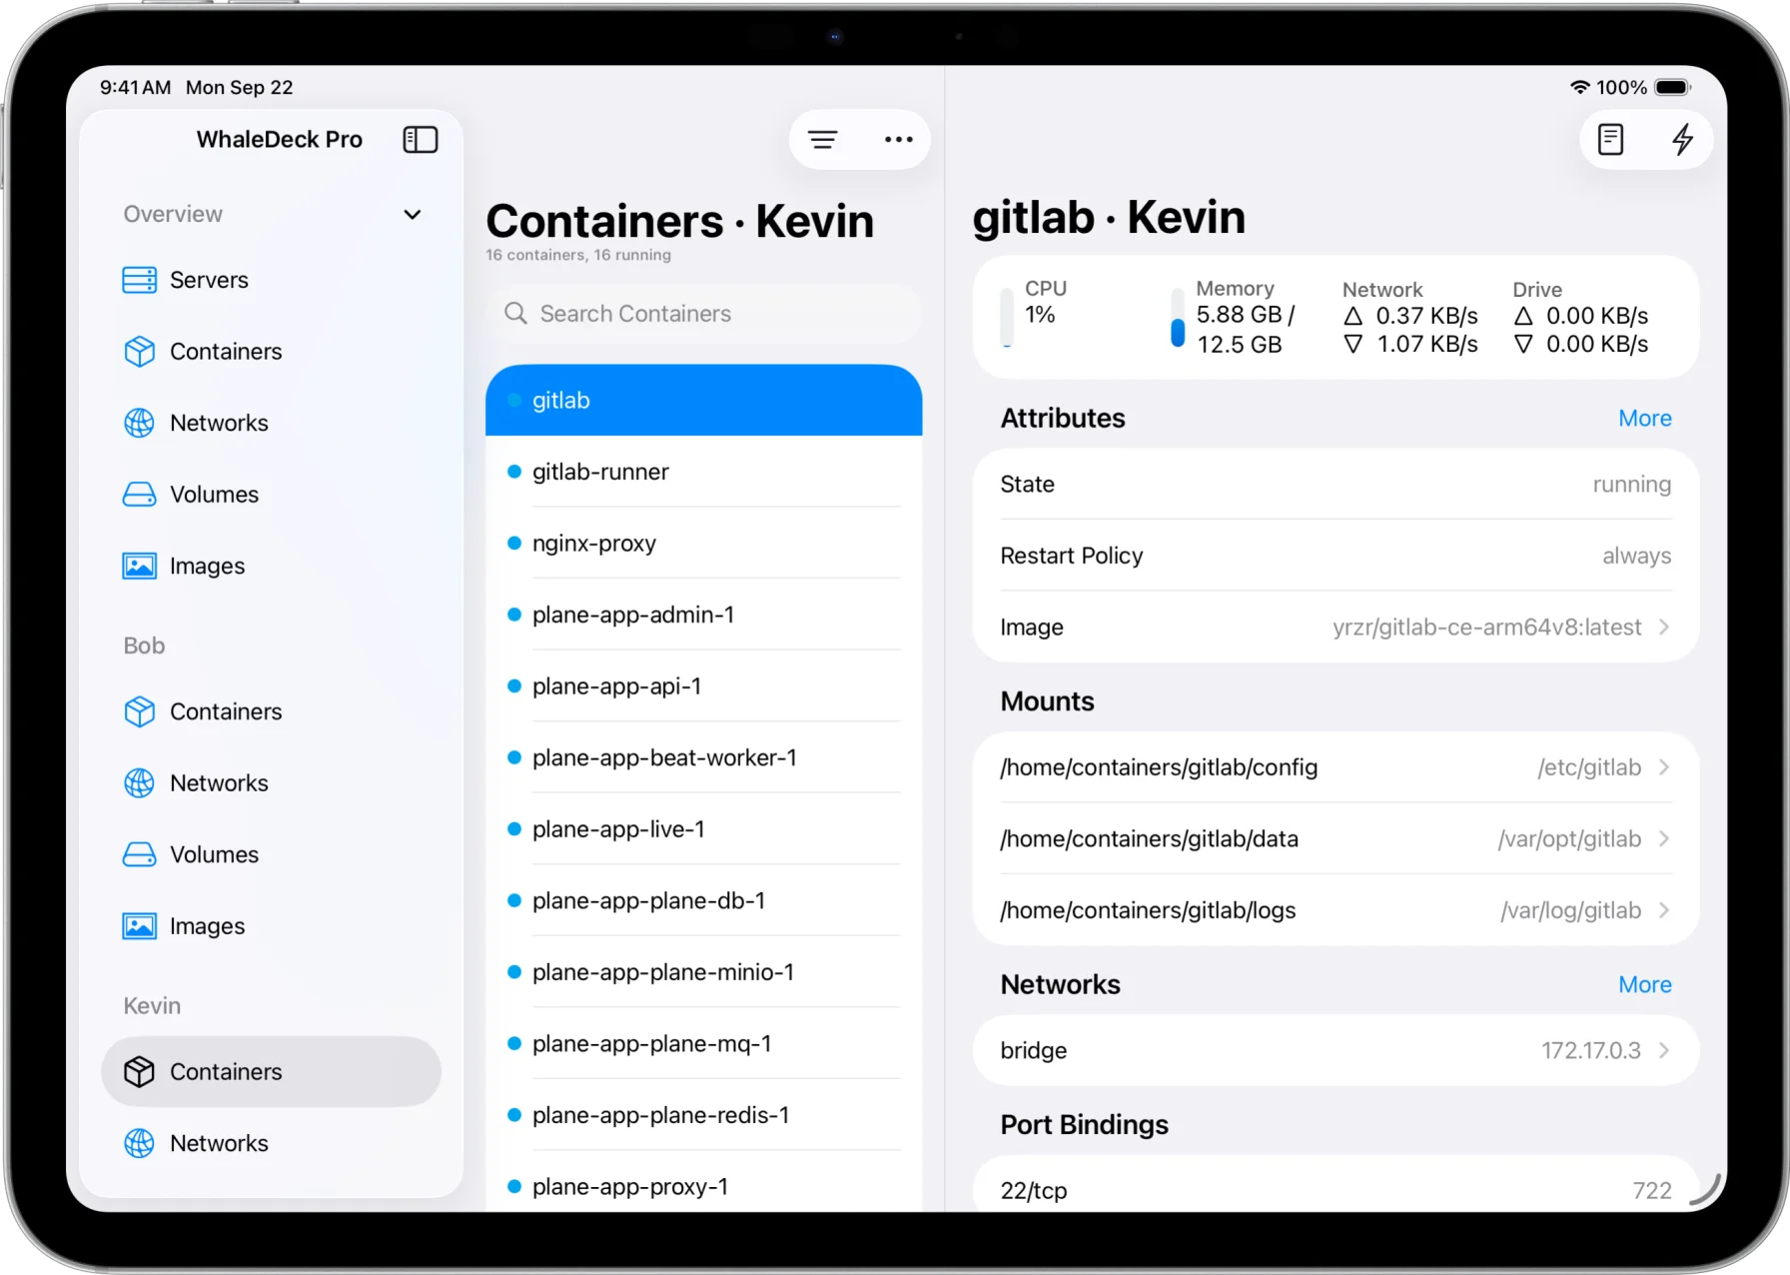Open Images under the Bob server
Screen dimensions: 1790x1275
click(206, 926)
